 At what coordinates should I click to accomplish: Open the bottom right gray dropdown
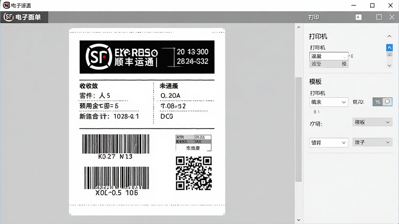point(372,142)
